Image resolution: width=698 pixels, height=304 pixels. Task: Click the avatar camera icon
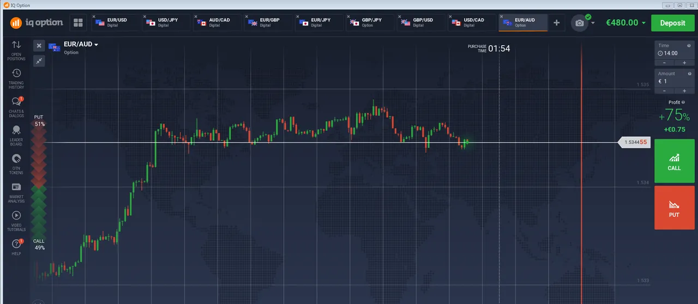[x=580, y=23]
